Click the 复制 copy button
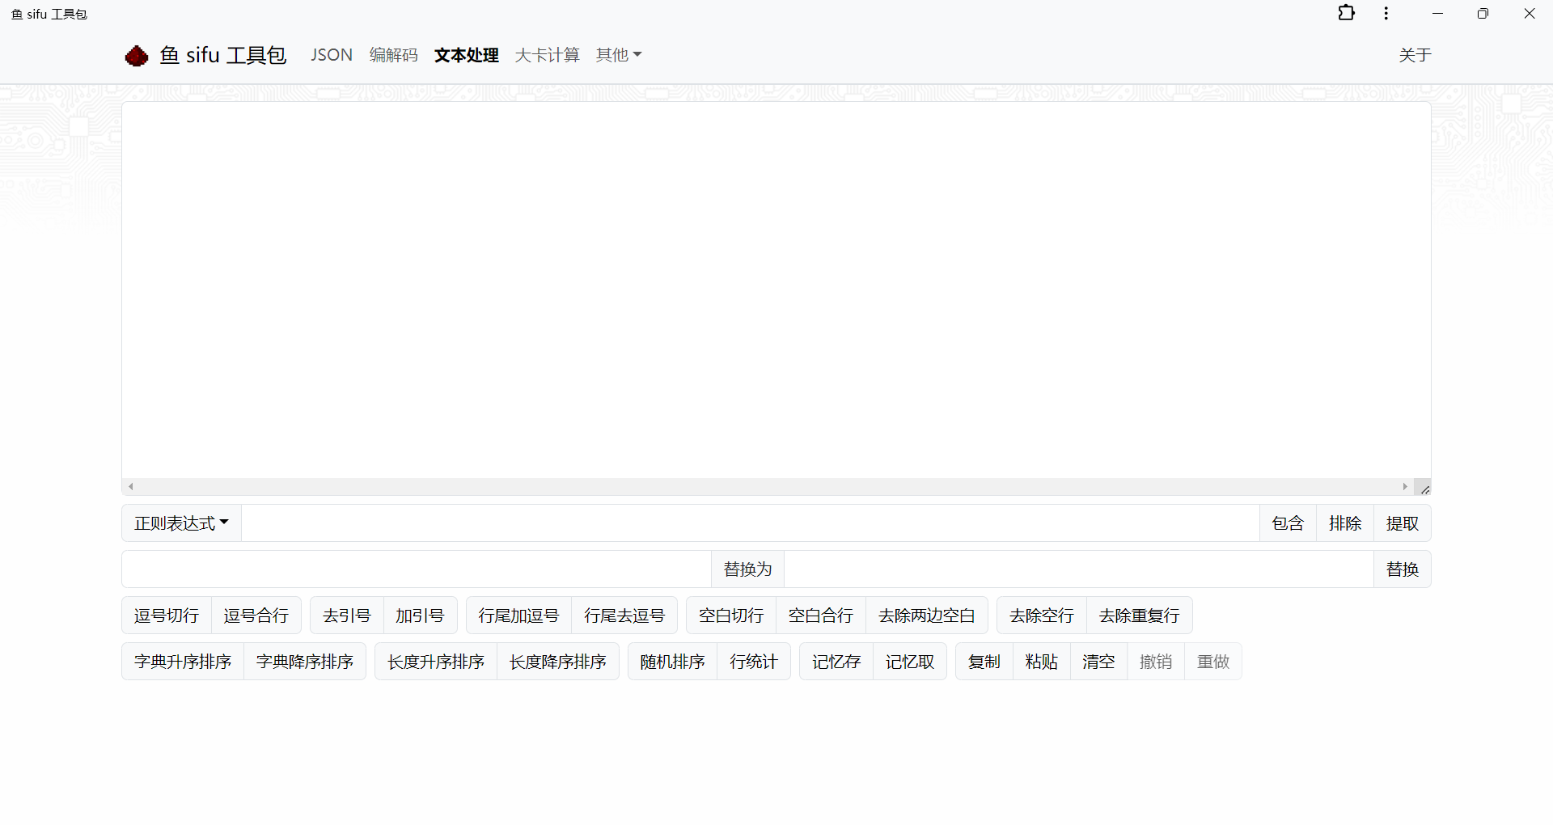The width and height of the screenshot is (1553, 825). click(984, 662)
